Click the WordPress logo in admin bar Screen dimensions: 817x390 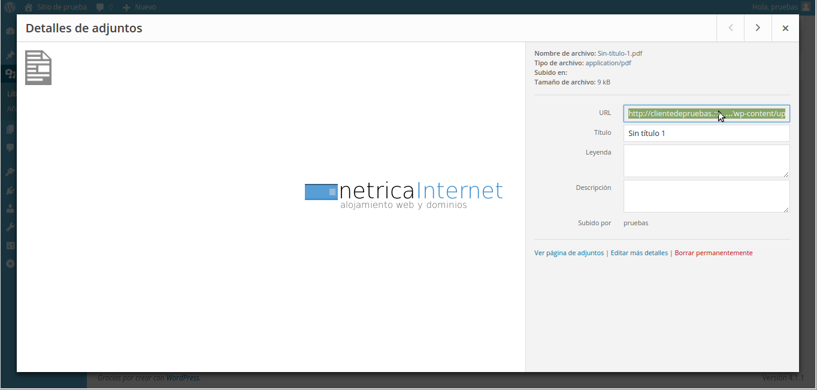coord(10,7)
